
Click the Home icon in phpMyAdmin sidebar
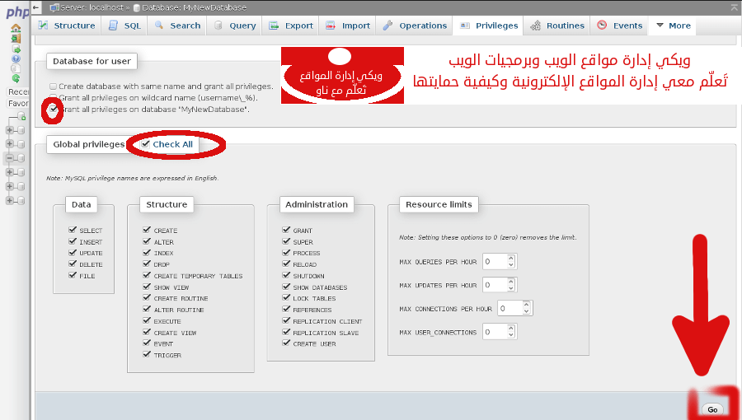coord(16,29)
